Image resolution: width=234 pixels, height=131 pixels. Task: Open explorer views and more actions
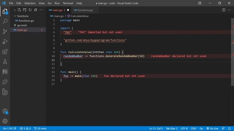(41, 10)
